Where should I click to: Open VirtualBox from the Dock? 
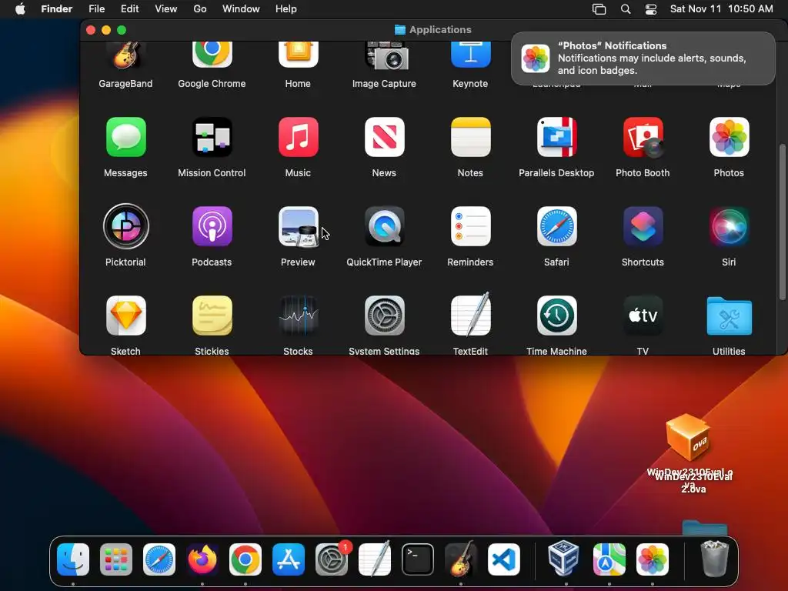563,558
